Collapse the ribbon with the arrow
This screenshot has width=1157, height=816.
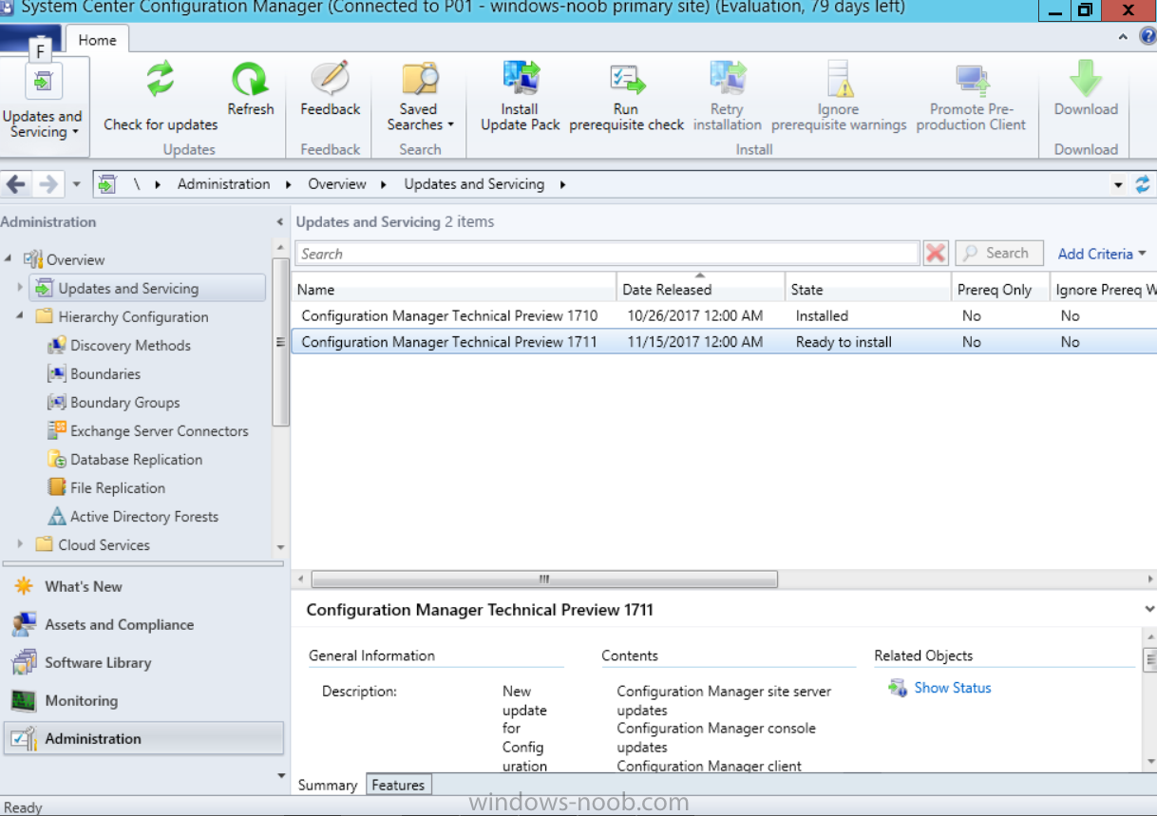[1123, 37]
